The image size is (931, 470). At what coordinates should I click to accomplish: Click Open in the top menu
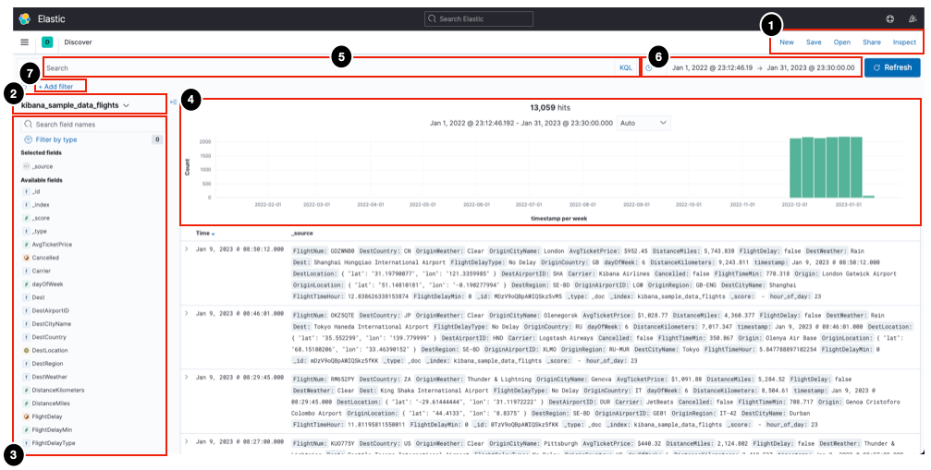842,42
